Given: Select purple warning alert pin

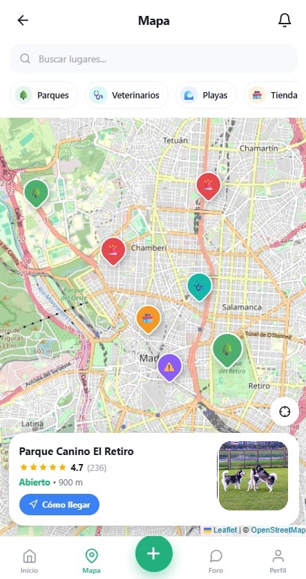Looking at the screenshot, I should (x=169, y=367).
